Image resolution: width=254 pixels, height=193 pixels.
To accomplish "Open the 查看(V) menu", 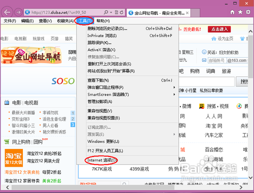I will 45,21.
